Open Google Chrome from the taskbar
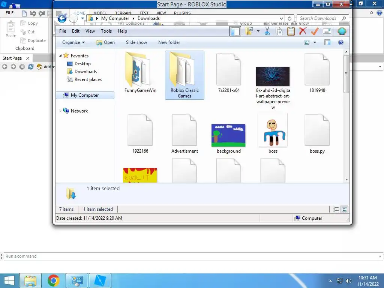384x288 pixels. (x=54, y=280)
